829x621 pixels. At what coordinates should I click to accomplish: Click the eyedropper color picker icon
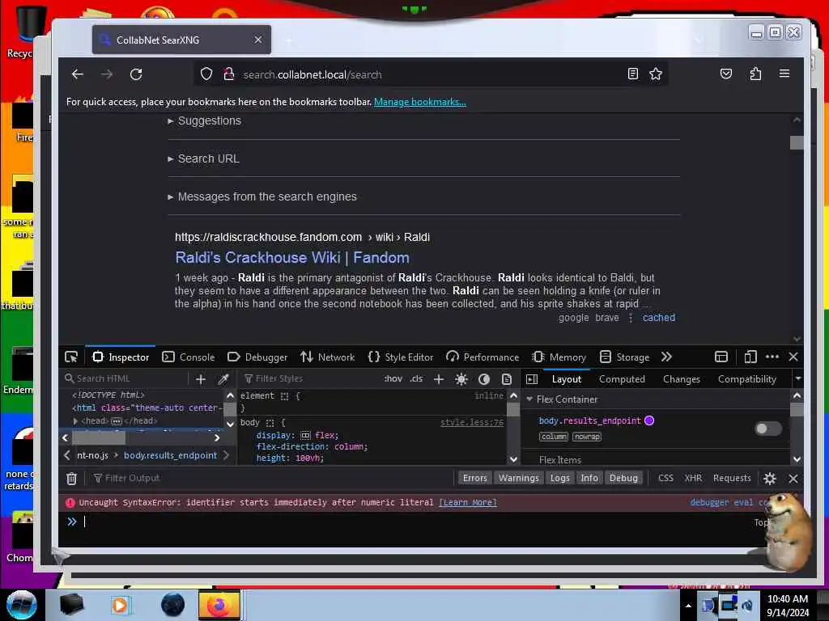[x=223, y=378]
